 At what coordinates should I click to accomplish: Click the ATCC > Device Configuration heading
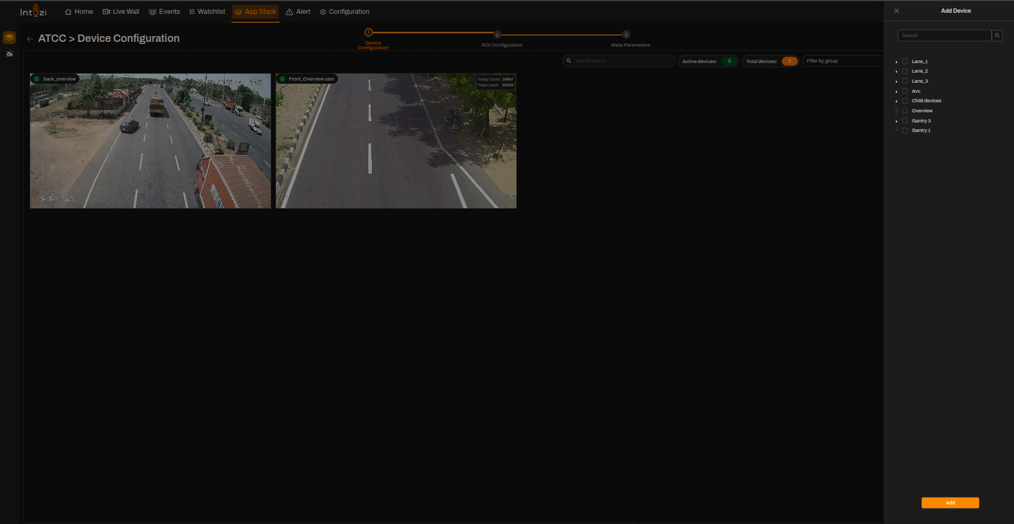109,38
